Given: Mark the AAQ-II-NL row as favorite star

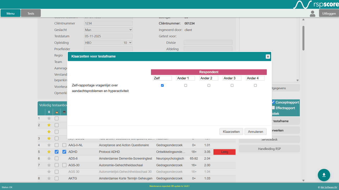Looking at the screenshot, I should pos(49,145).
